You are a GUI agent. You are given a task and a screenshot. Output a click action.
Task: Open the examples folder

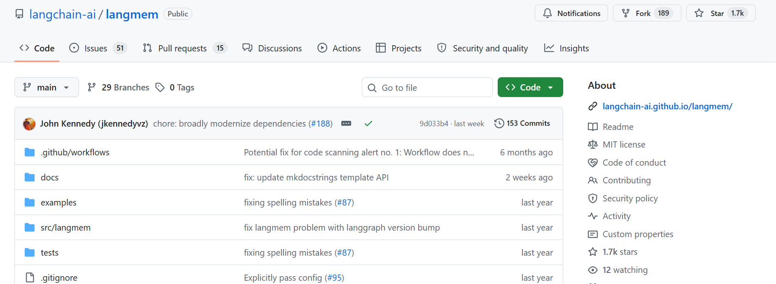58,203
